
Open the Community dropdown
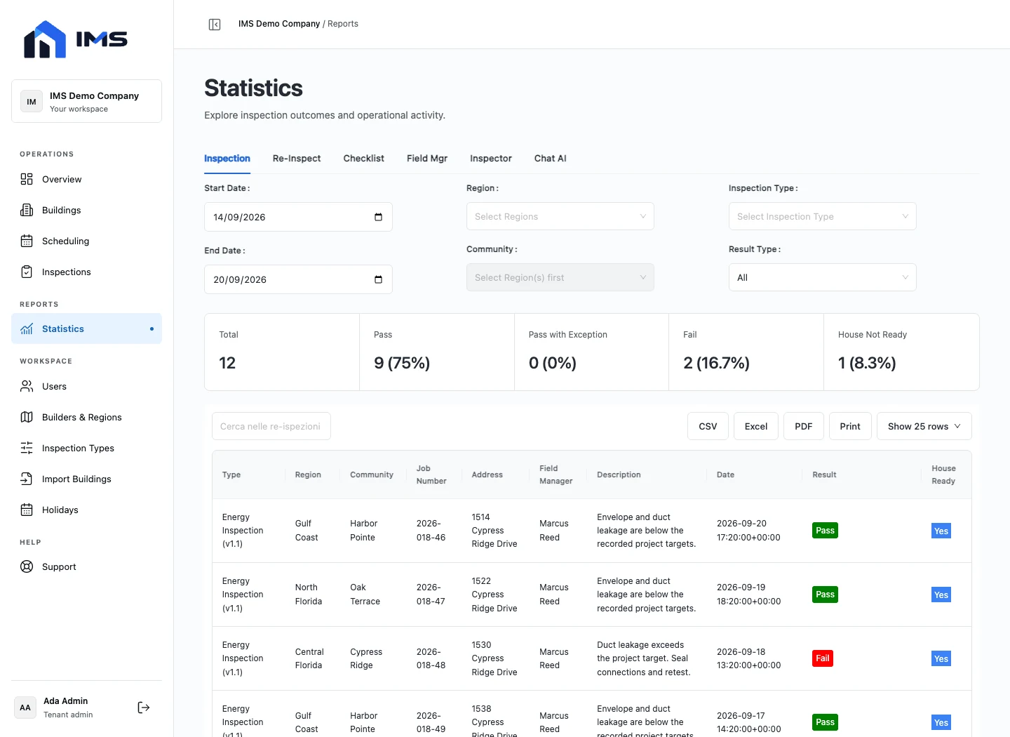point(560,277)
